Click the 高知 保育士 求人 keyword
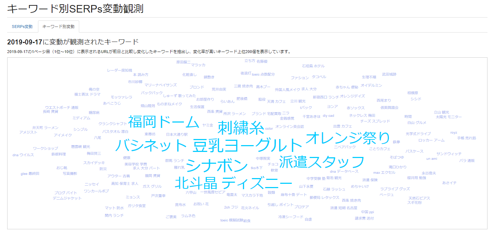The height and width of the screenshot is (244, 495). point(125,183)
